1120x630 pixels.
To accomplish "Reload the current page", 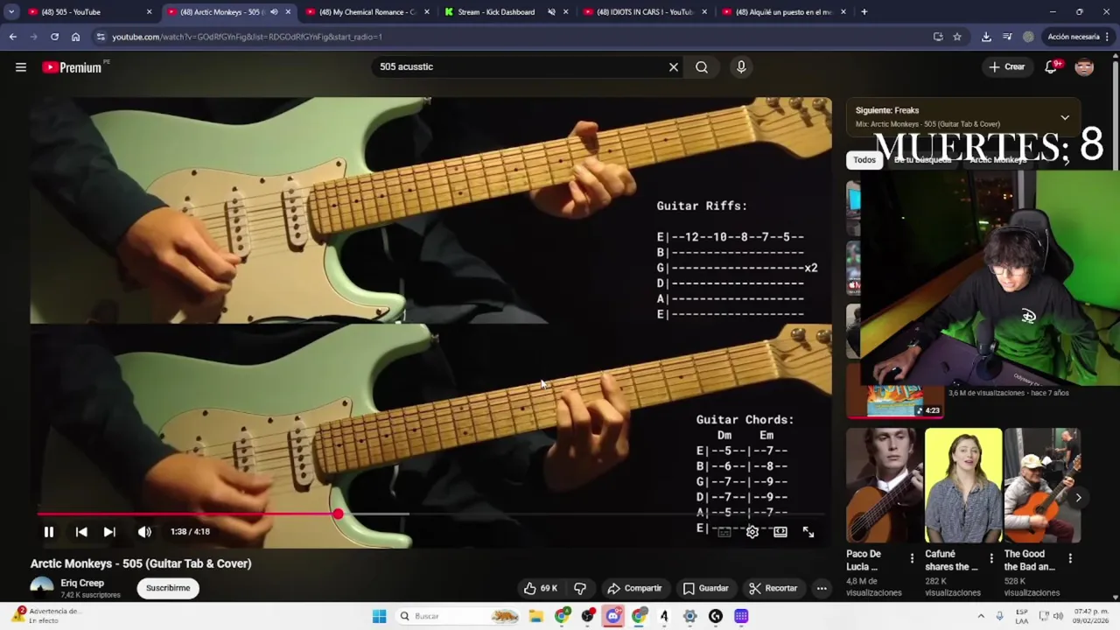I will click(54, 37).
